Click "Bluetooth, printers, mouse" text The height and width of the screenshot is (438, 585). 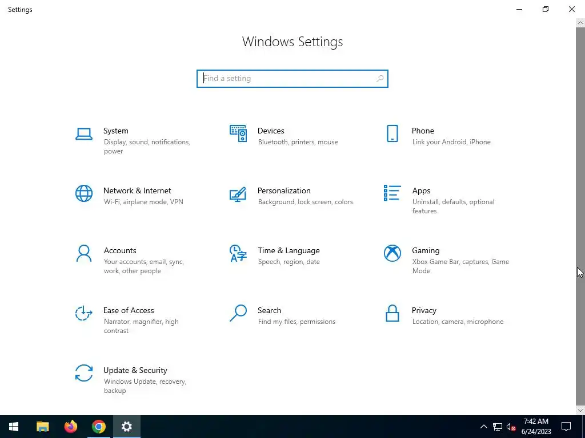(298, 142)
